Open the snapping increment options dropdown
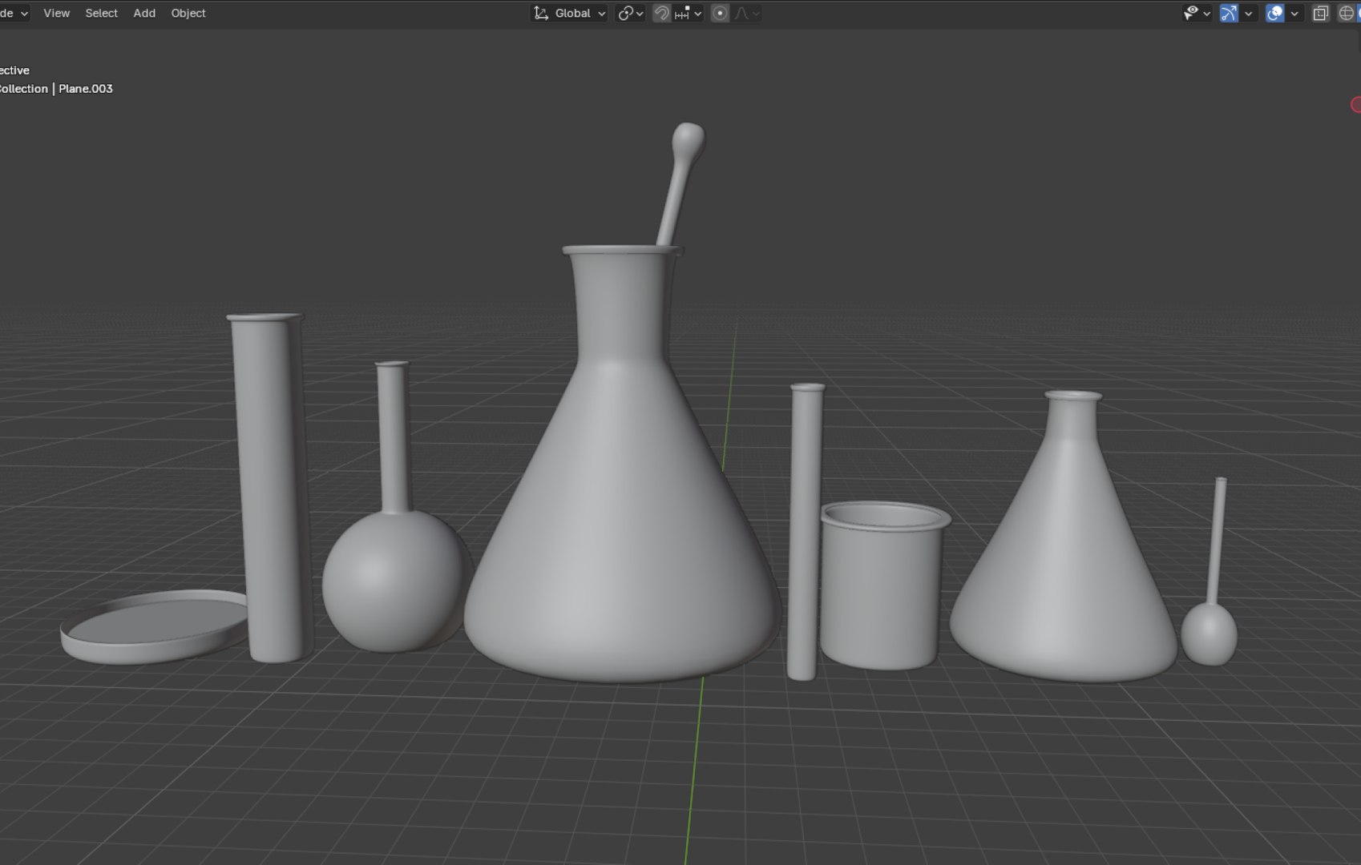This screenshot has width=1361, height=865. 688,13
